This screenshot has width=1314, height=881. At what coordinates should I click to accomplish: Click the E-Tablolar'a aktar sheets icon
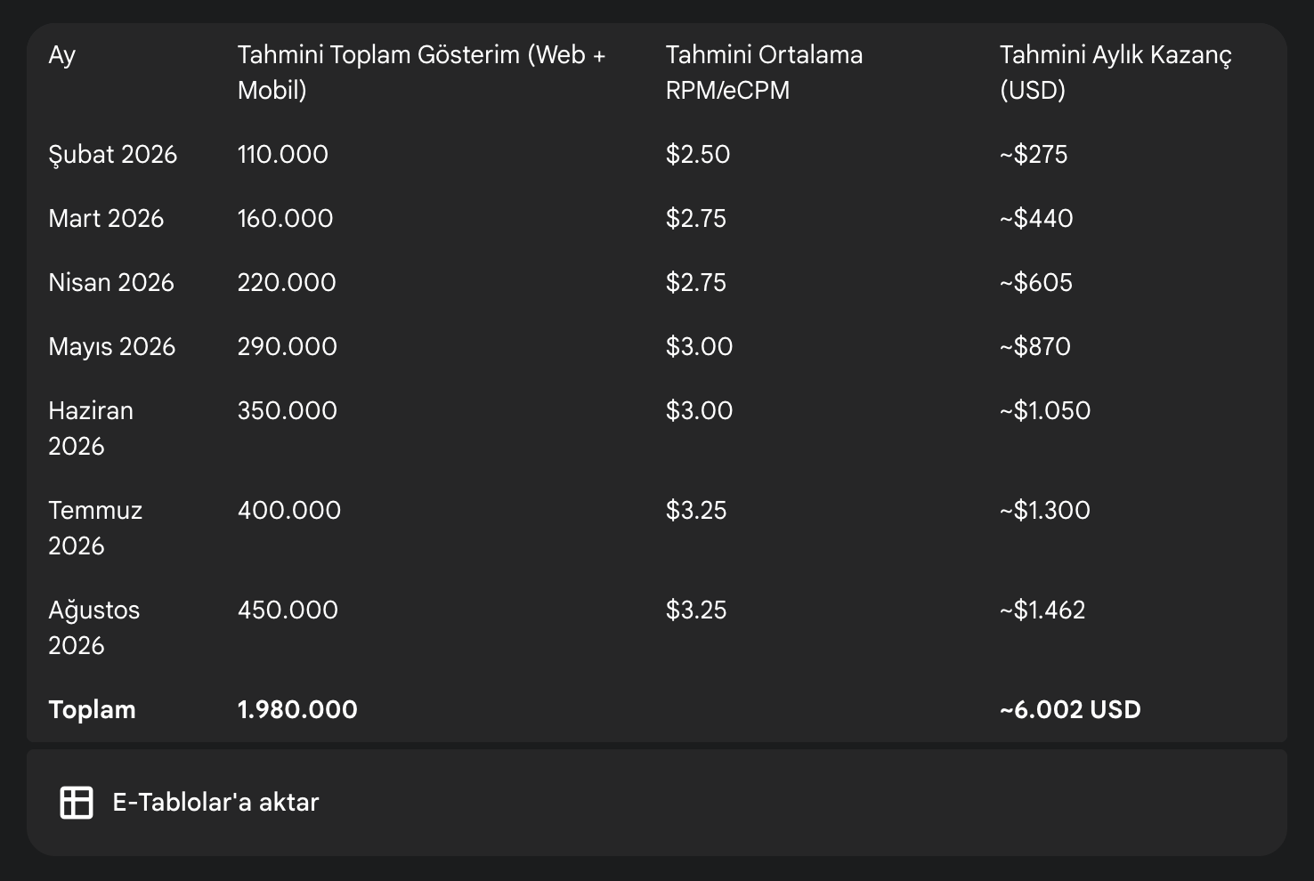tap(77, 802)
